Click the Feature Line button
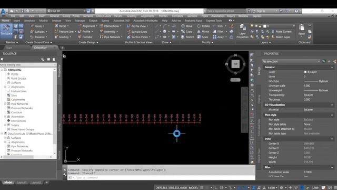The height and width of the screenshot is (190, 337). [65, 32]
